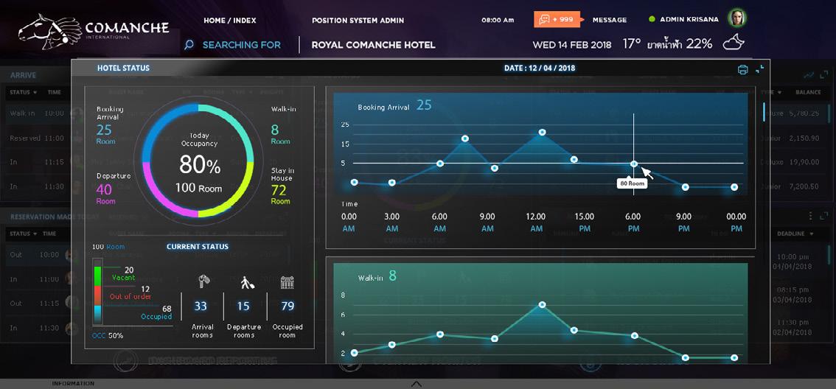Open the three-dot menu in reservation panel
The image size is (836, 389).
point(811,216)
